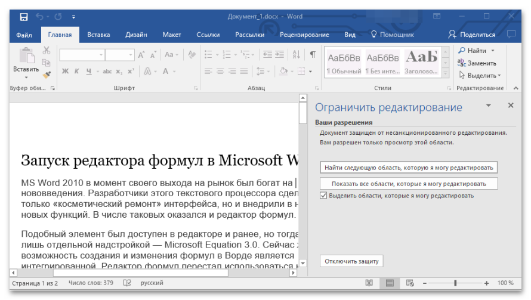Increase font size with large A
This screenshot has height=300, width=531.
pyautogui.click(x=141, y=54)
